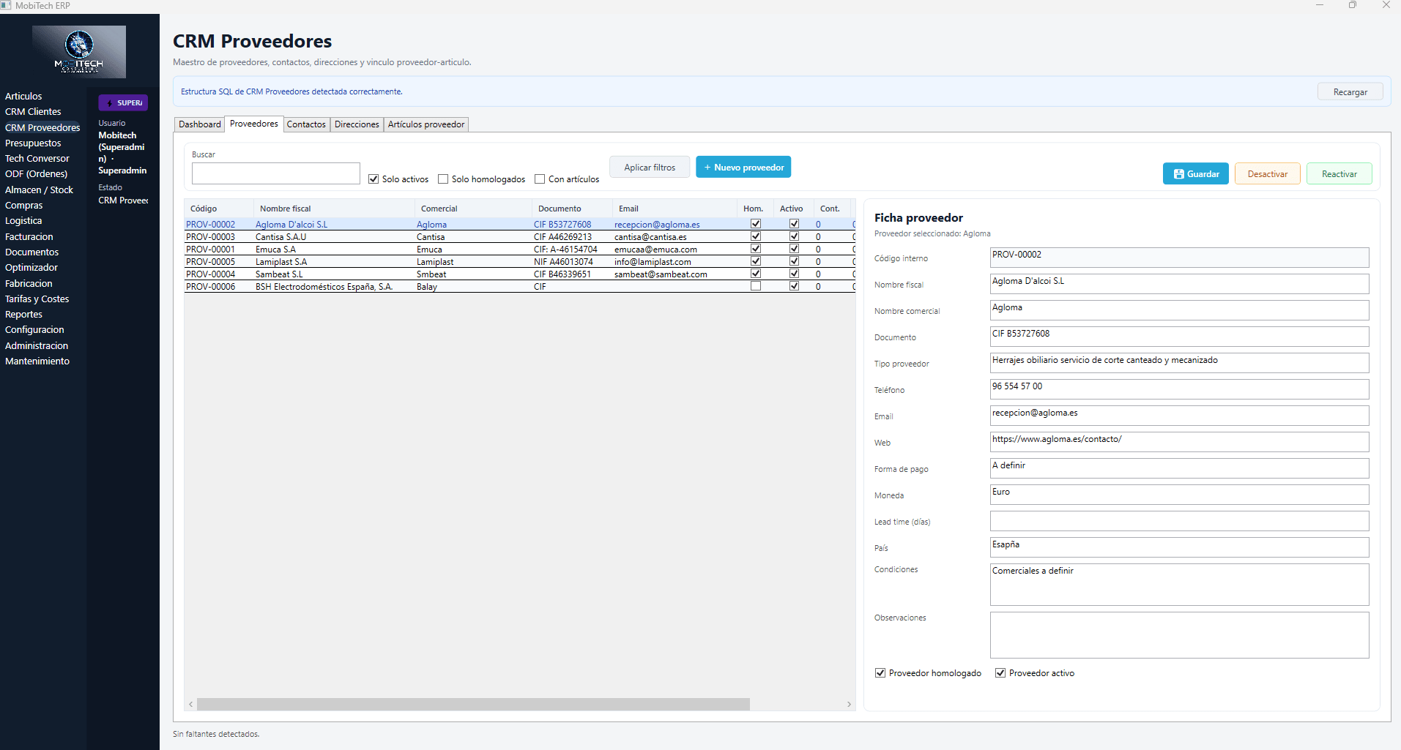Click the plus icon on Nuevo proveedor
Screen dimensions: 1401x750
(x=707, y=167)
